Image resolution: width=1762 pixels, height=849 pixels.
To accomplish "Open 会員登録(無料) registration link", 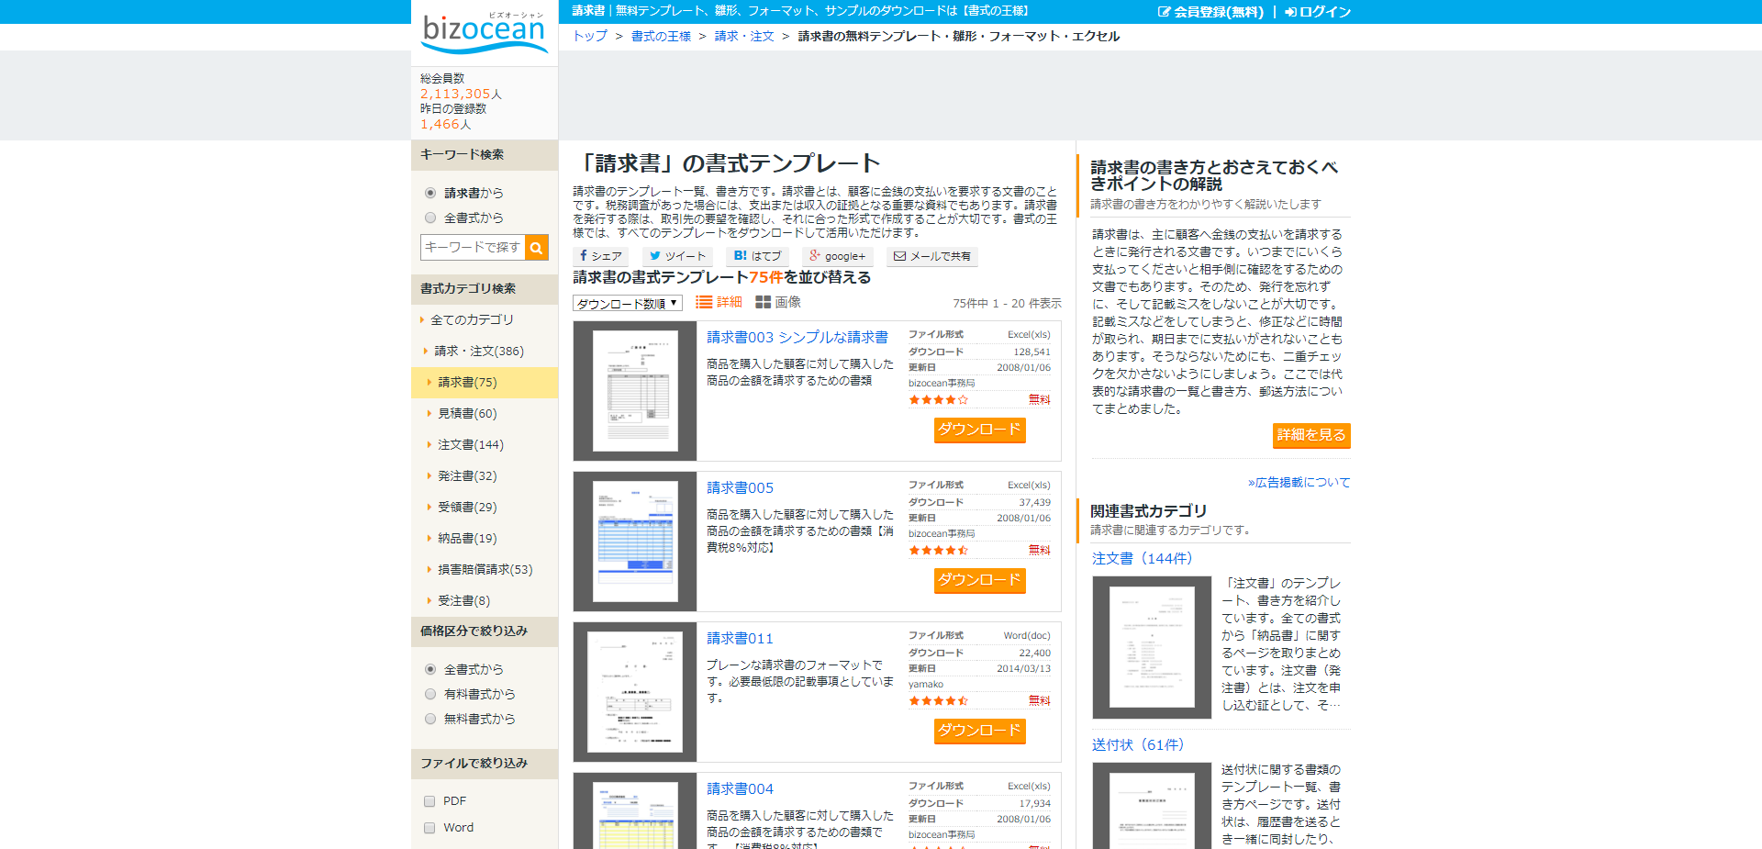I will pos(1211,12).
